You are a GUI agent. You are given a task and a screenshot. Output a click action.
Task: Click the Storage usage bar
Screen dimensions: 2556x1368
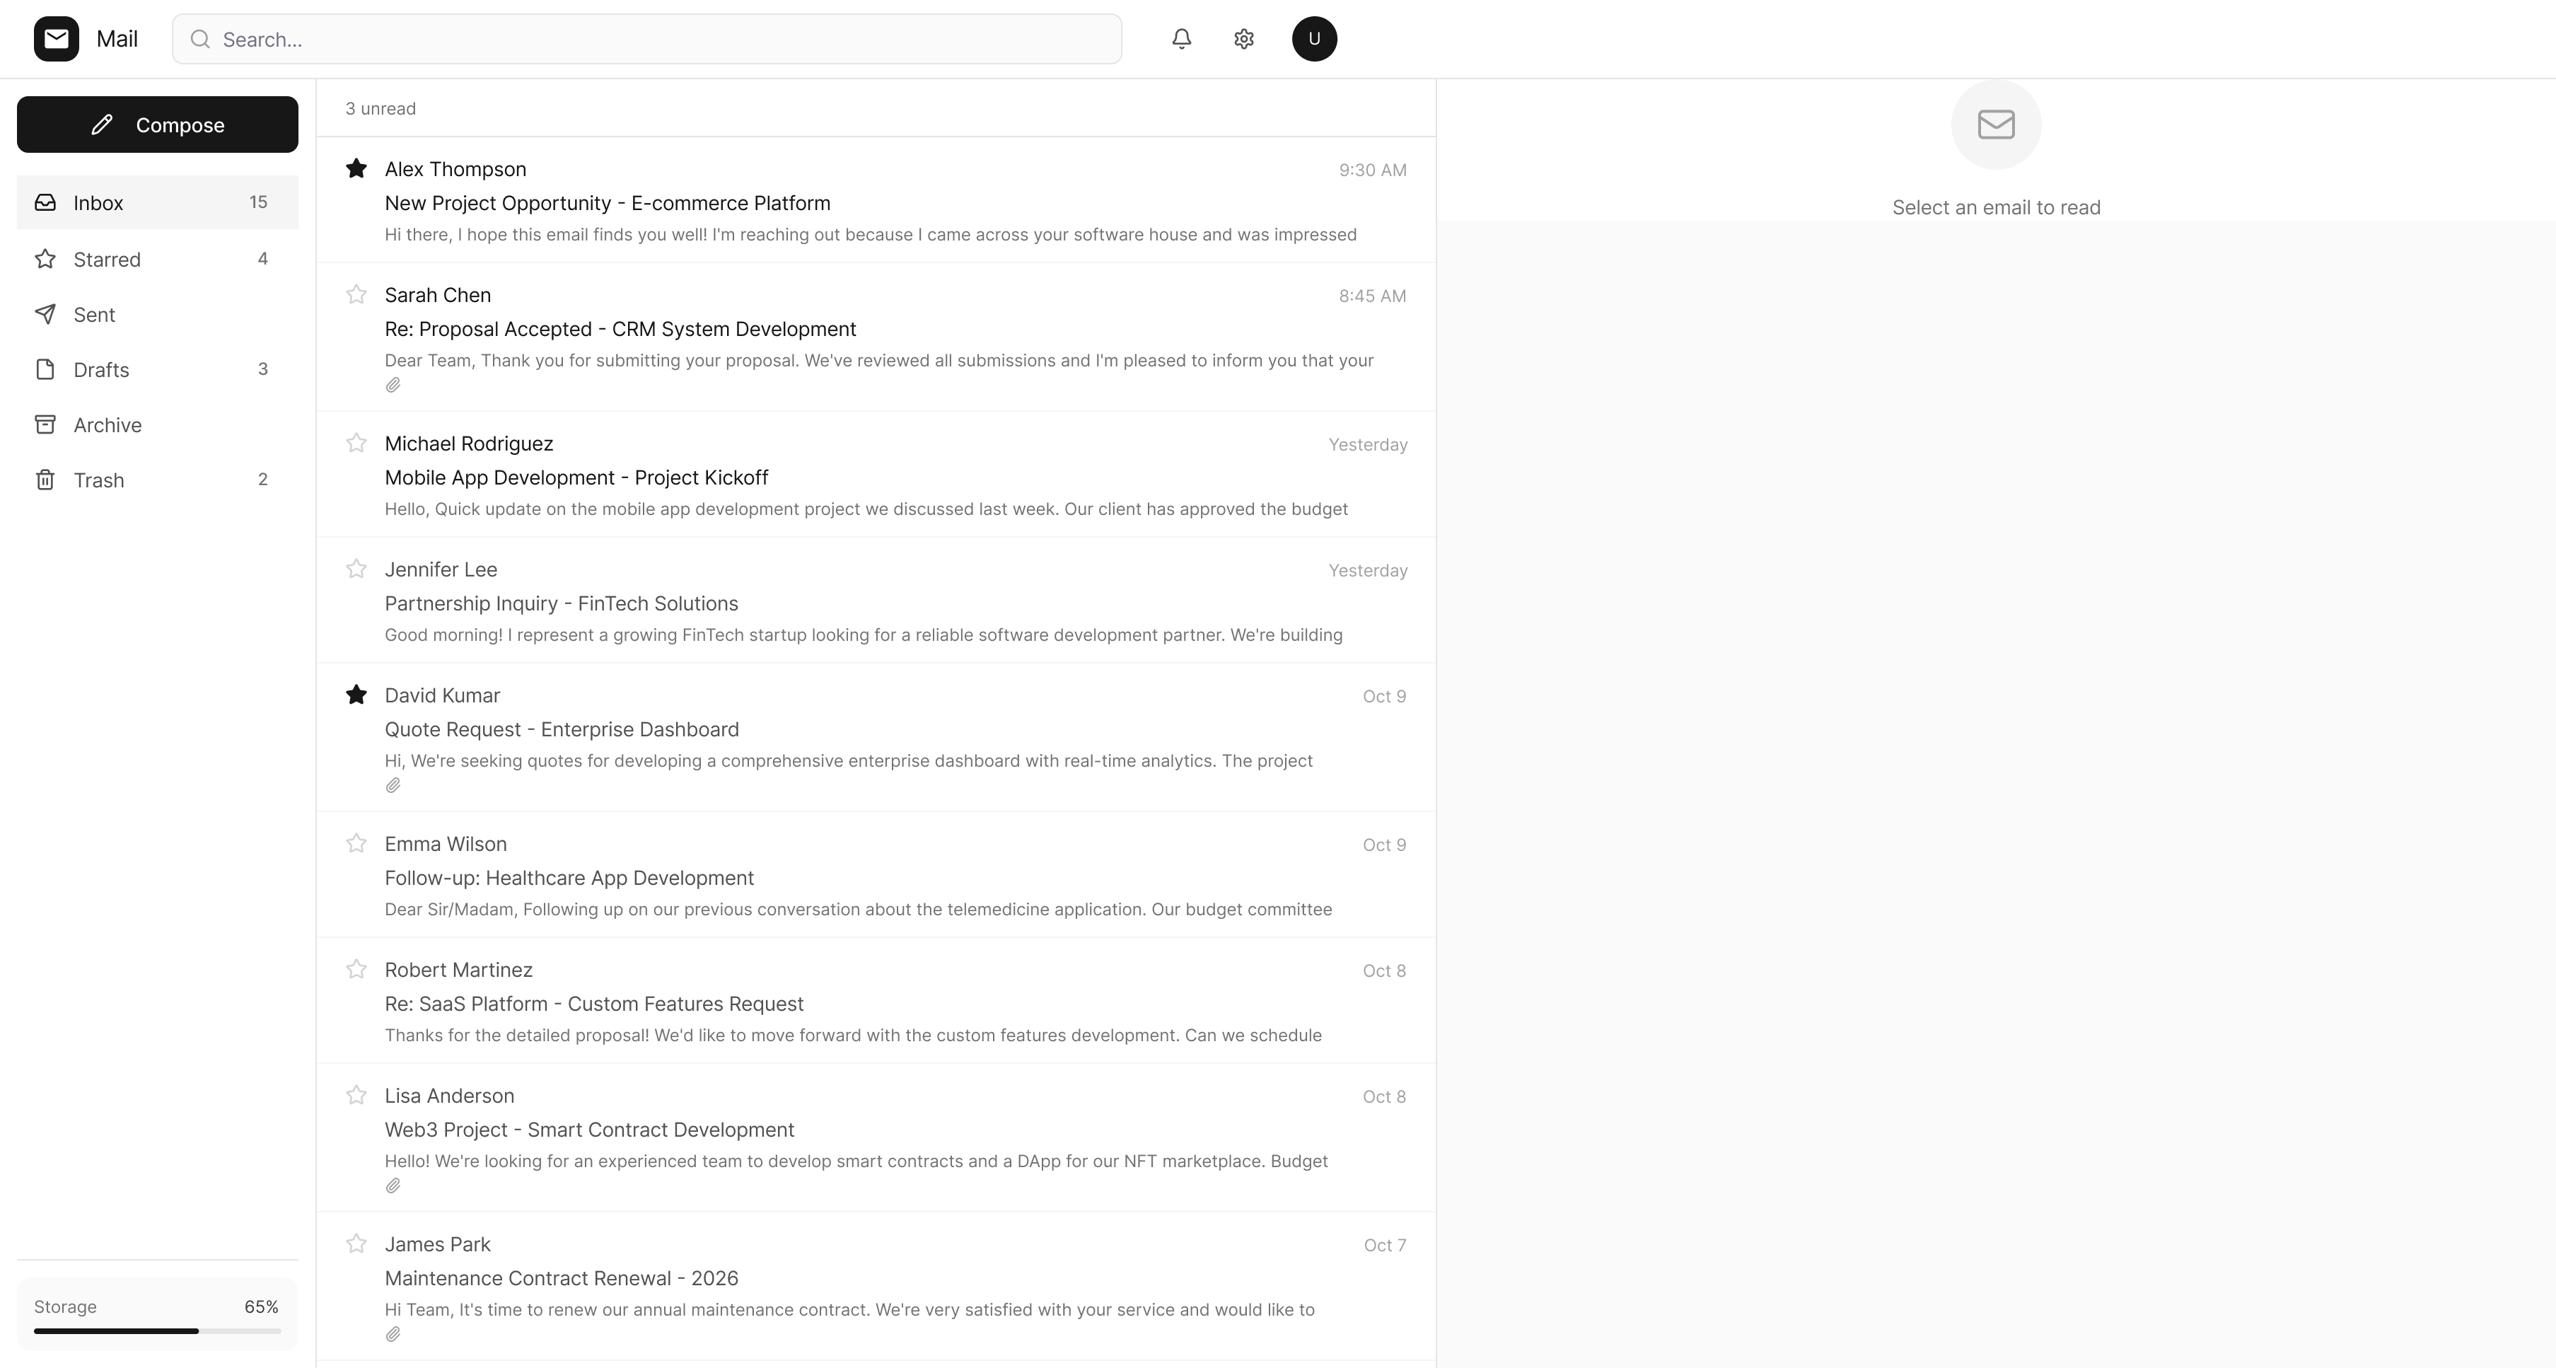(x=157, y=1331)
